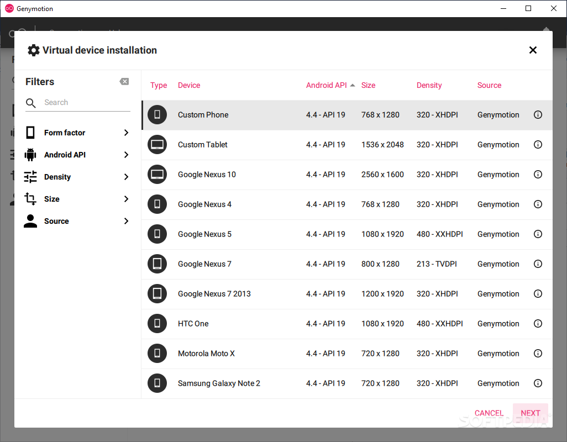567x442 pixels.
Task: Click the 800 x 1280 size cell
Action: (380, 264)
